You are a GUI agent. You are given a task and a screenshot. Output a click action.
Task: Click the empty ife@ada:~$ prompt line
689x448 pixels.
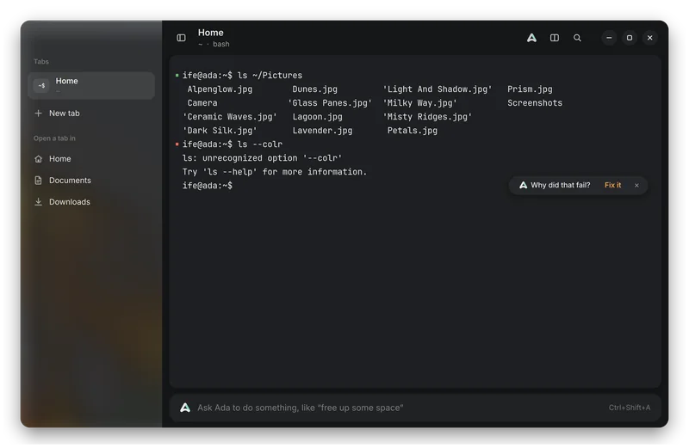[x=208, y=186]
